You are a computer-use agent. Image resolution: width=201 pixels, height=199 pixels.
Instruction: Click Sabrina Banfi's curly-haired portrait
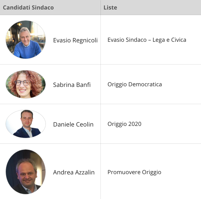click(x=26, y=84)
